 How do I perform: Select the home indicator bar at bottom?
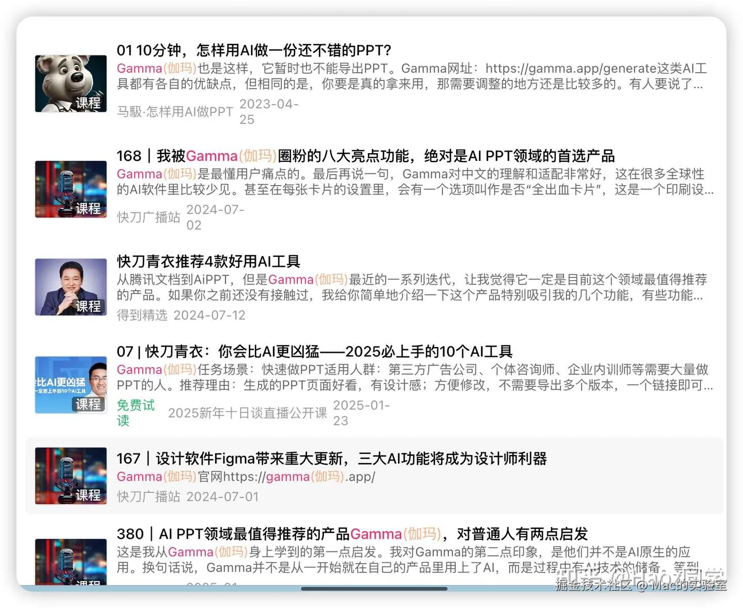point(374,588)
